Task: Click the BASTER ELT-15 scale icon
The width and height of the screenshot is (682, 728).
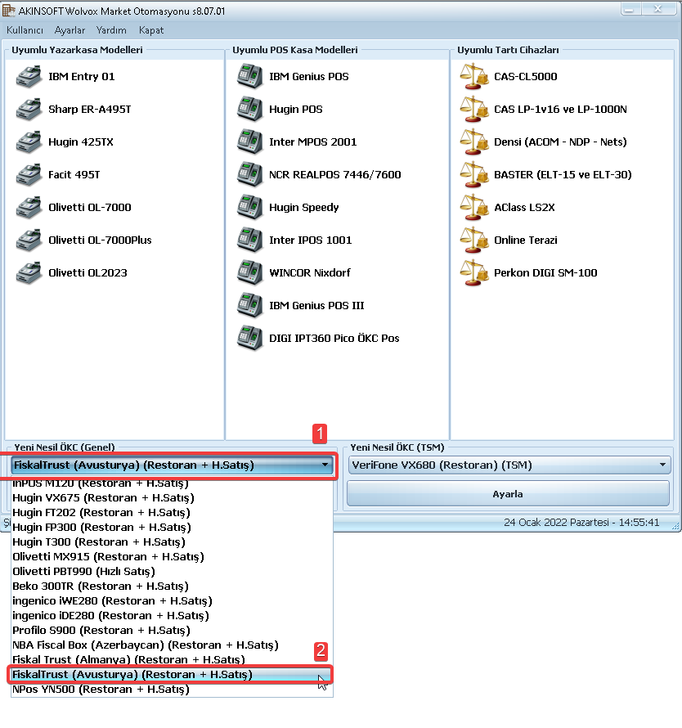Action: pos(474,175)
